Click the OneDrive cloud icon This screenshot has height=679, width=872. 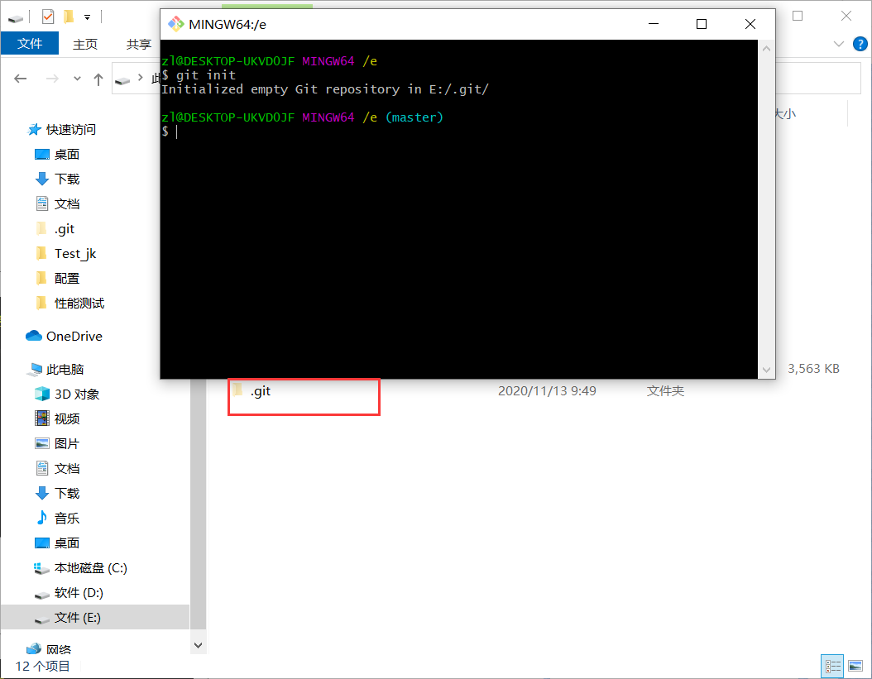tap(33, 335)
